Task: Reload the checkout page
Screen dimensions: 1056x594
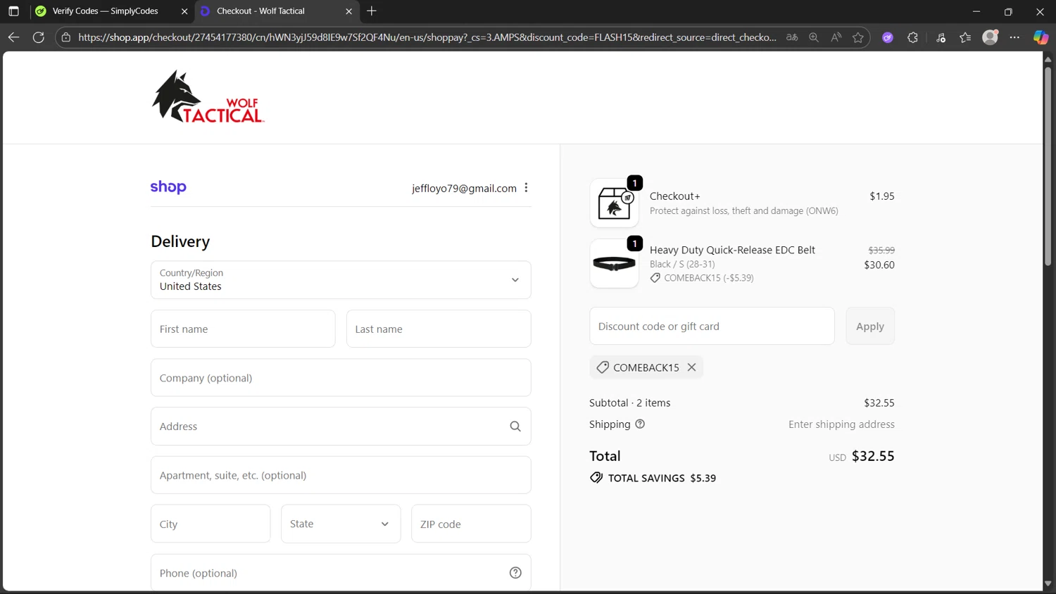Action: point(39,37)
